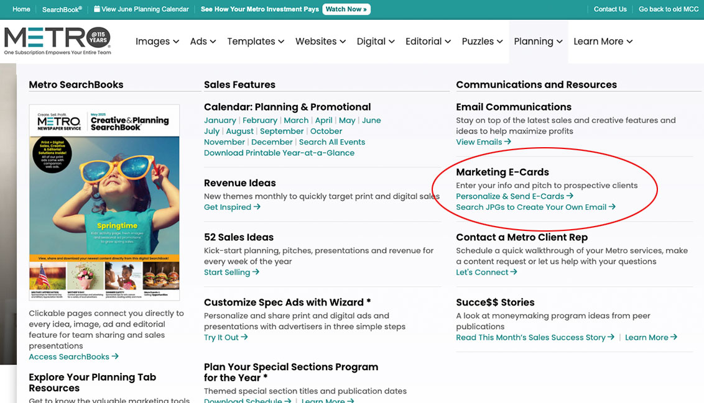
Task: Select the Editorial menu item
Action: [x=428, y=42]
